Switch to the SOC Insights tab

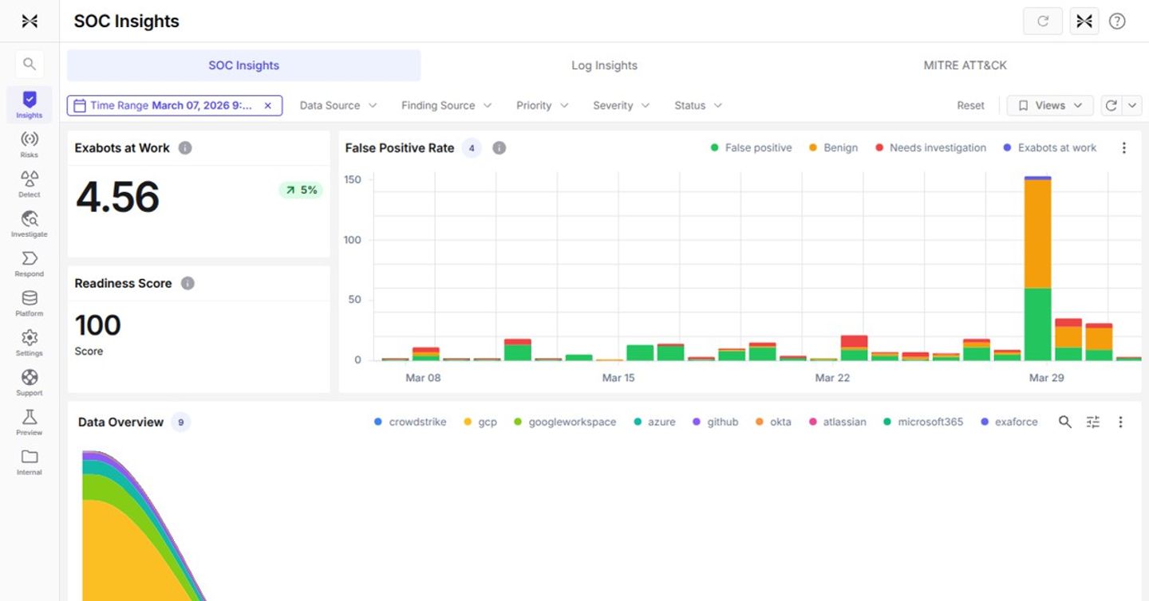tap(243, 65)
